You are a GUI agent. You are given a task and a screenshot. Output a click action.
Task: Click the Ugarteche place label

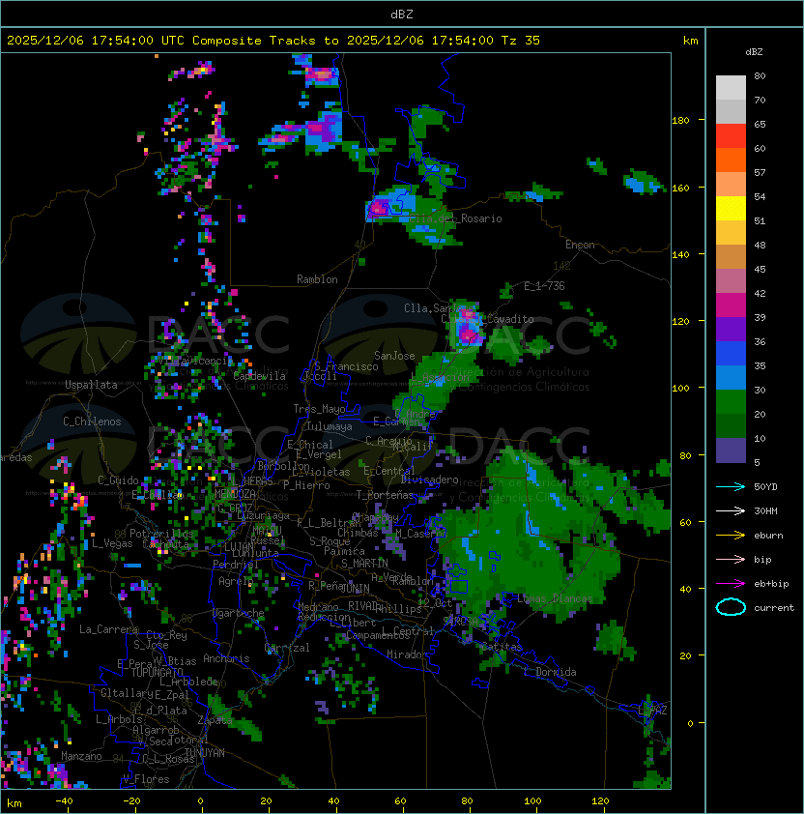click(x=239, y=613)
